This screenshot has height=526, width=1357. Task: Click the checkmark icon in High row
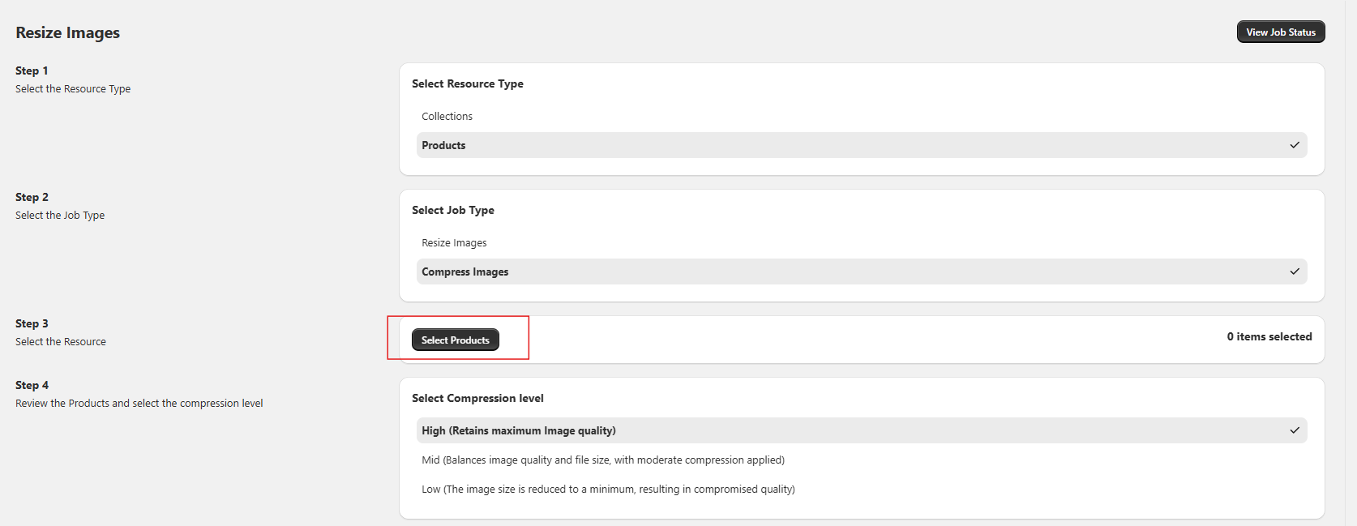[x=1294, y=431]
